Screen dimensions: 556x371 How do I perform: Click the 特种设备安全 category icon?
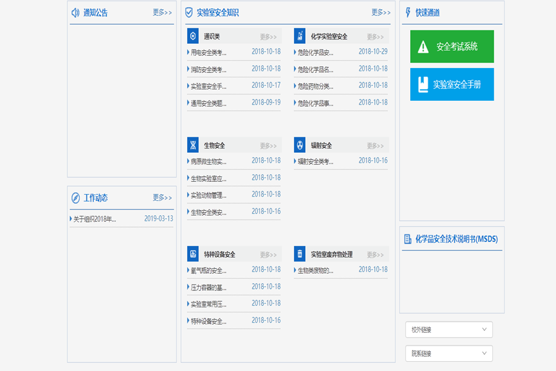coord(193,254)
